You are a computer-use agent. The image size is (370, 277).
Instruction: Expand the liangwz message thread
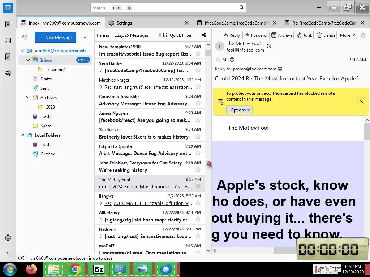point(101,203)
